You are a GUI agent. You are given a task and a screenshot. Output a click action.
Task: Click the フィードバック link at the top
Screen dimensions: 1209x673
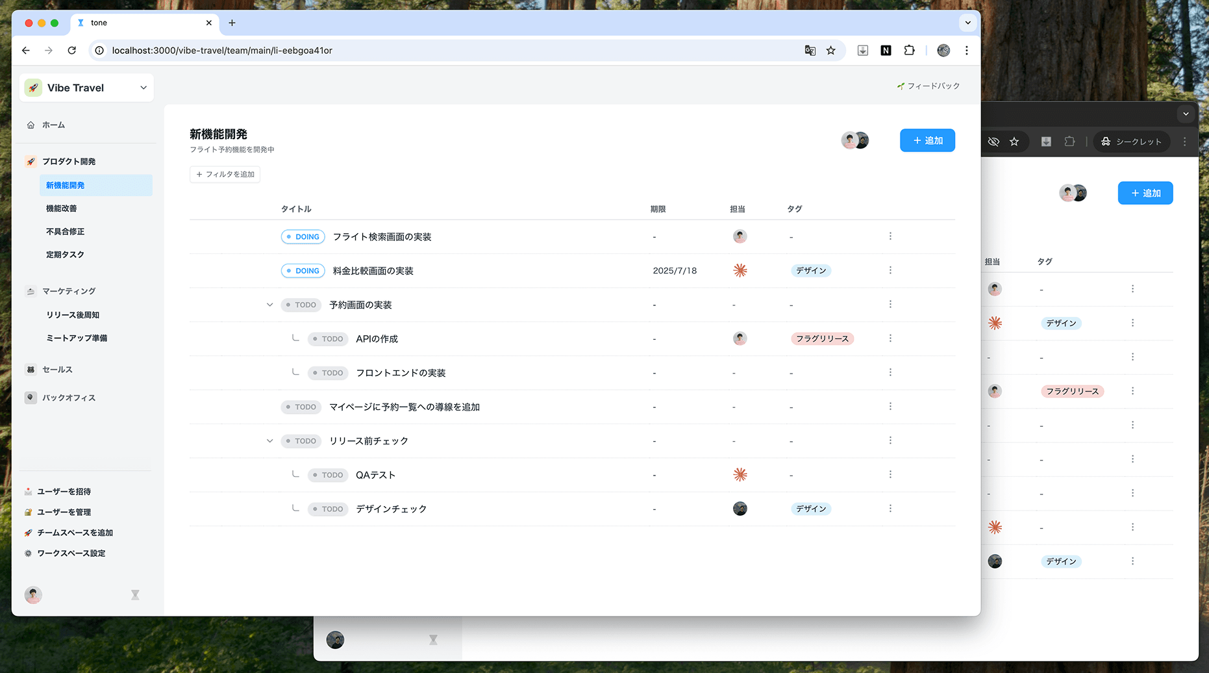[x=929, y=85]
